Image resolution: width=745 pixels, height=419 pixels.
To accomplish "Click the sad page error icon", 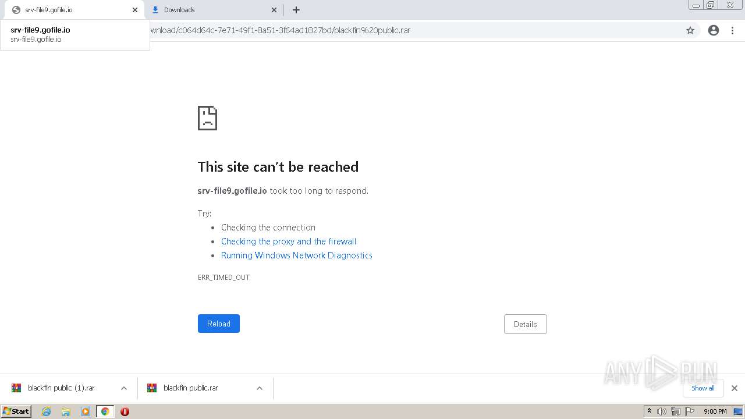I will pyautogui.click(x=208, y=118).
